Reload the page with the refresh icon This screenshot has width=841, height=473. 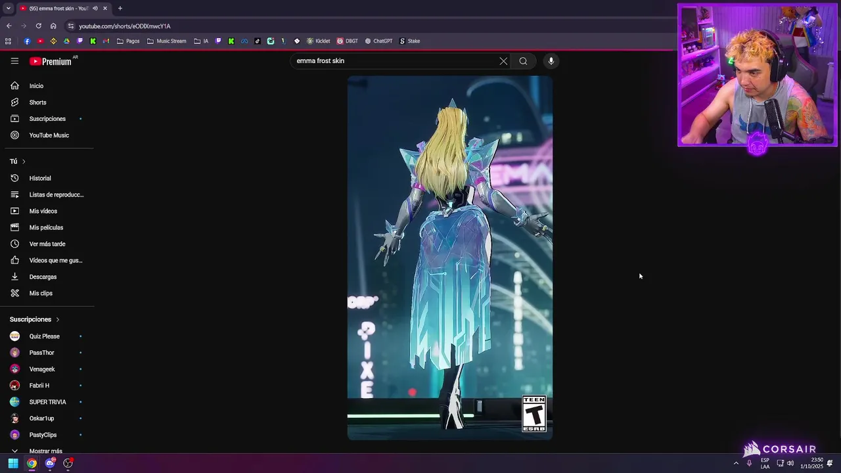[38, 26]
